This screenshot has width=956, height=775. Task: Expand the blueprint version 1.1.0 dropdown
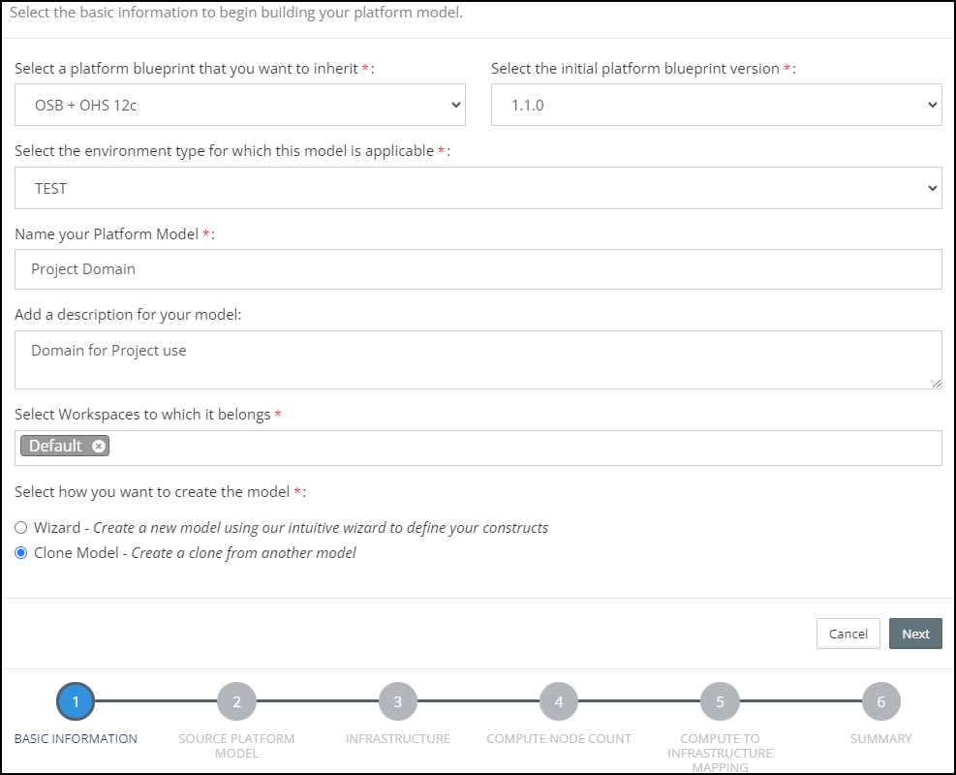(x=716, y=105)
